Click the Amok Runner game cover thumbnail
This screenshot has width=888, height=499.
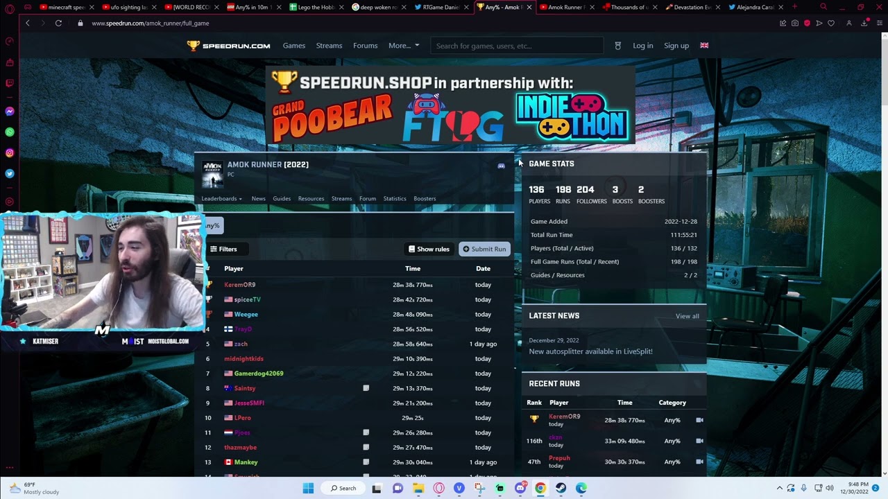click(212, 175)
